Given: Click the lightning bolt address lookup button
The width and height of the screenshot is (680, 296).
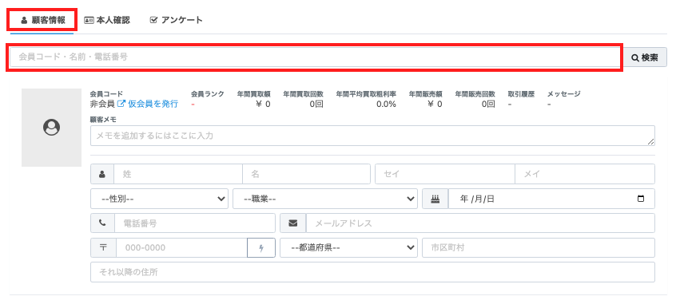Looking at the screenshot, I should point(261,248).
